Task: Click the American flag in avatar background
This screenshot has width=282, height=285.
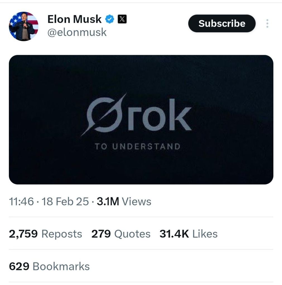Action: (x=33, y=19)
